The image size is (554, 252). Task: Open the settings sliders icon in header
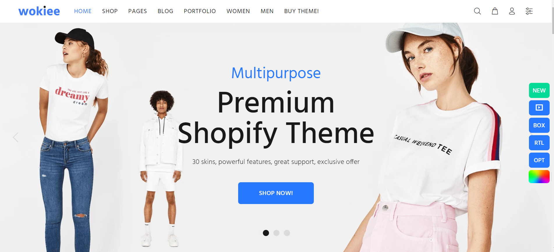tap(529, 11)
